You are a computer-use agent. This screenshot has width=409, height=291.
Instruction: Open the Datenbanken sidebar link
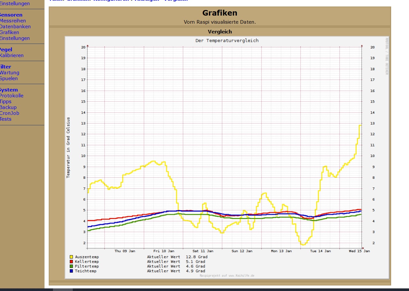[15, 27]
